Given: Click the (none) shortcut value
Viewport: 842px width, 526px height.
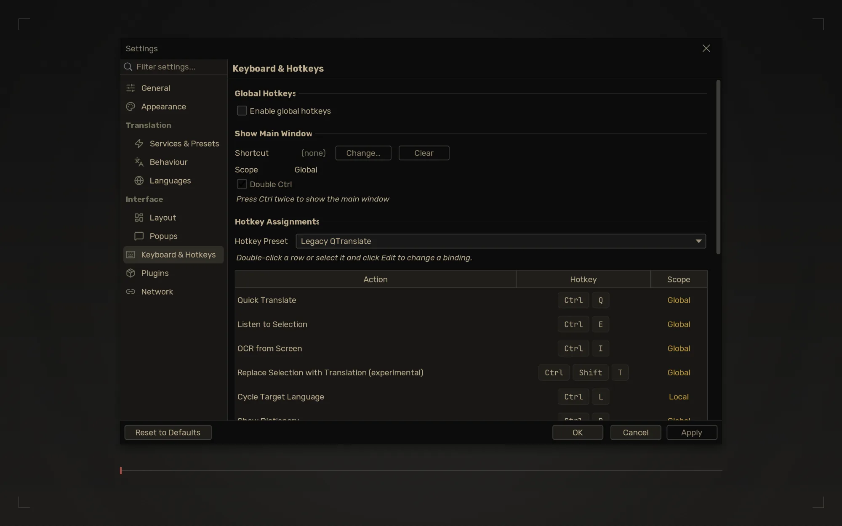Looking at the screenshot, I should [x=313, y=153].
